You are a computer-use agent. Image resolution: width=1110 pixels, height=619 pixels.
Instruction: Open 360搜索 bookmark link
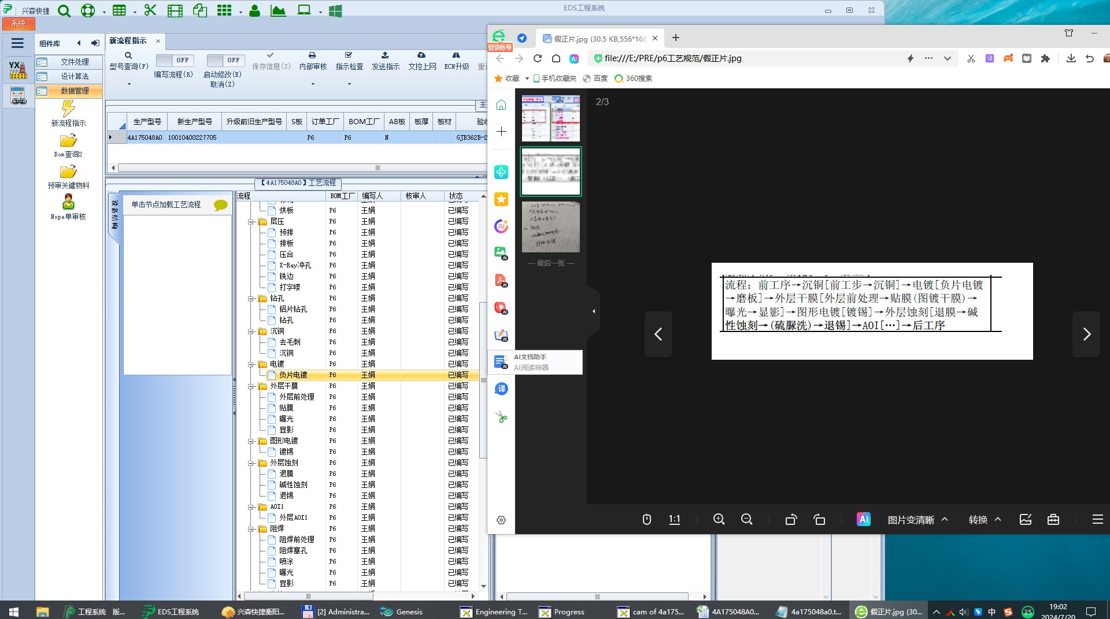634,79
